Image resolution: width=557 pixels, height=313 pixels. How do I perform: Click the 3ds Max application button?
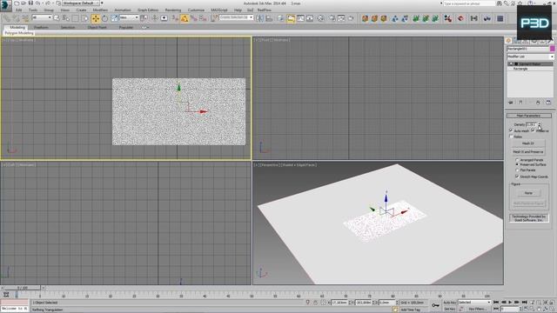[6, 6]
